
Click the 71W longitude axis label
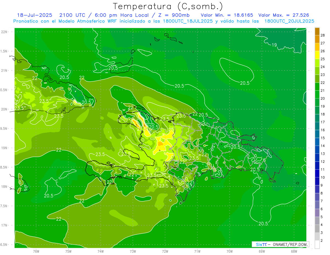click(197, 251)
